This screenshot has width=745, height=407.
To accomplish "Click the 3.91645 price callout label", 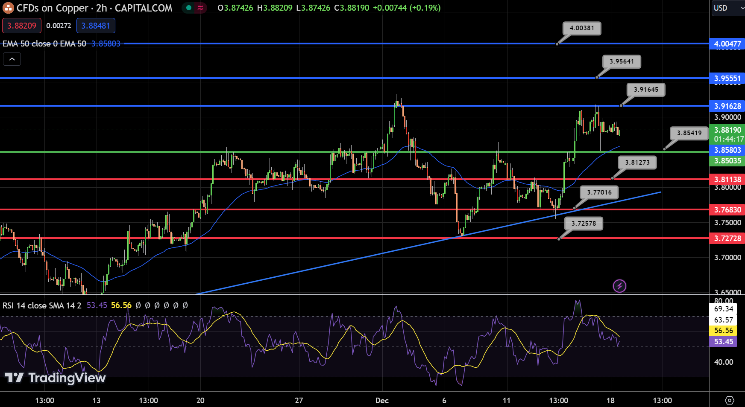I will pos(646,90).
